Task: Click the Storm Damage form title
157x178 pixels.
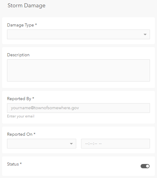Action: 27,5
